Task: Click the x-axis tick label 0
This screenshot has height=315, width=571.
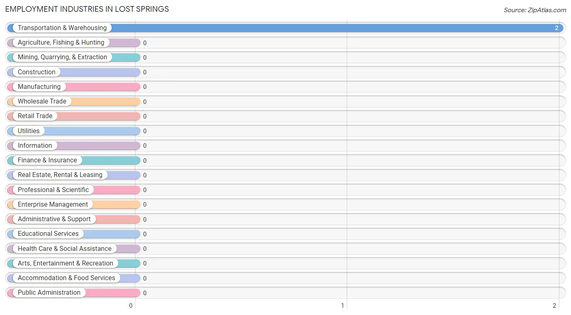Action: (x=131, y=306)
